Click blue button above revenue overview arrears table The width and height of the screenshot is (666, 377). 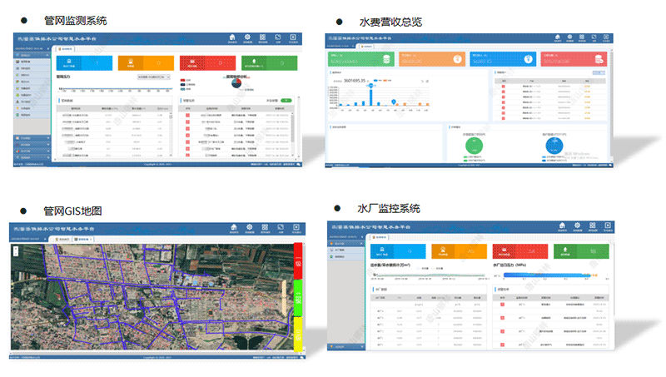[x=597, y=74]
